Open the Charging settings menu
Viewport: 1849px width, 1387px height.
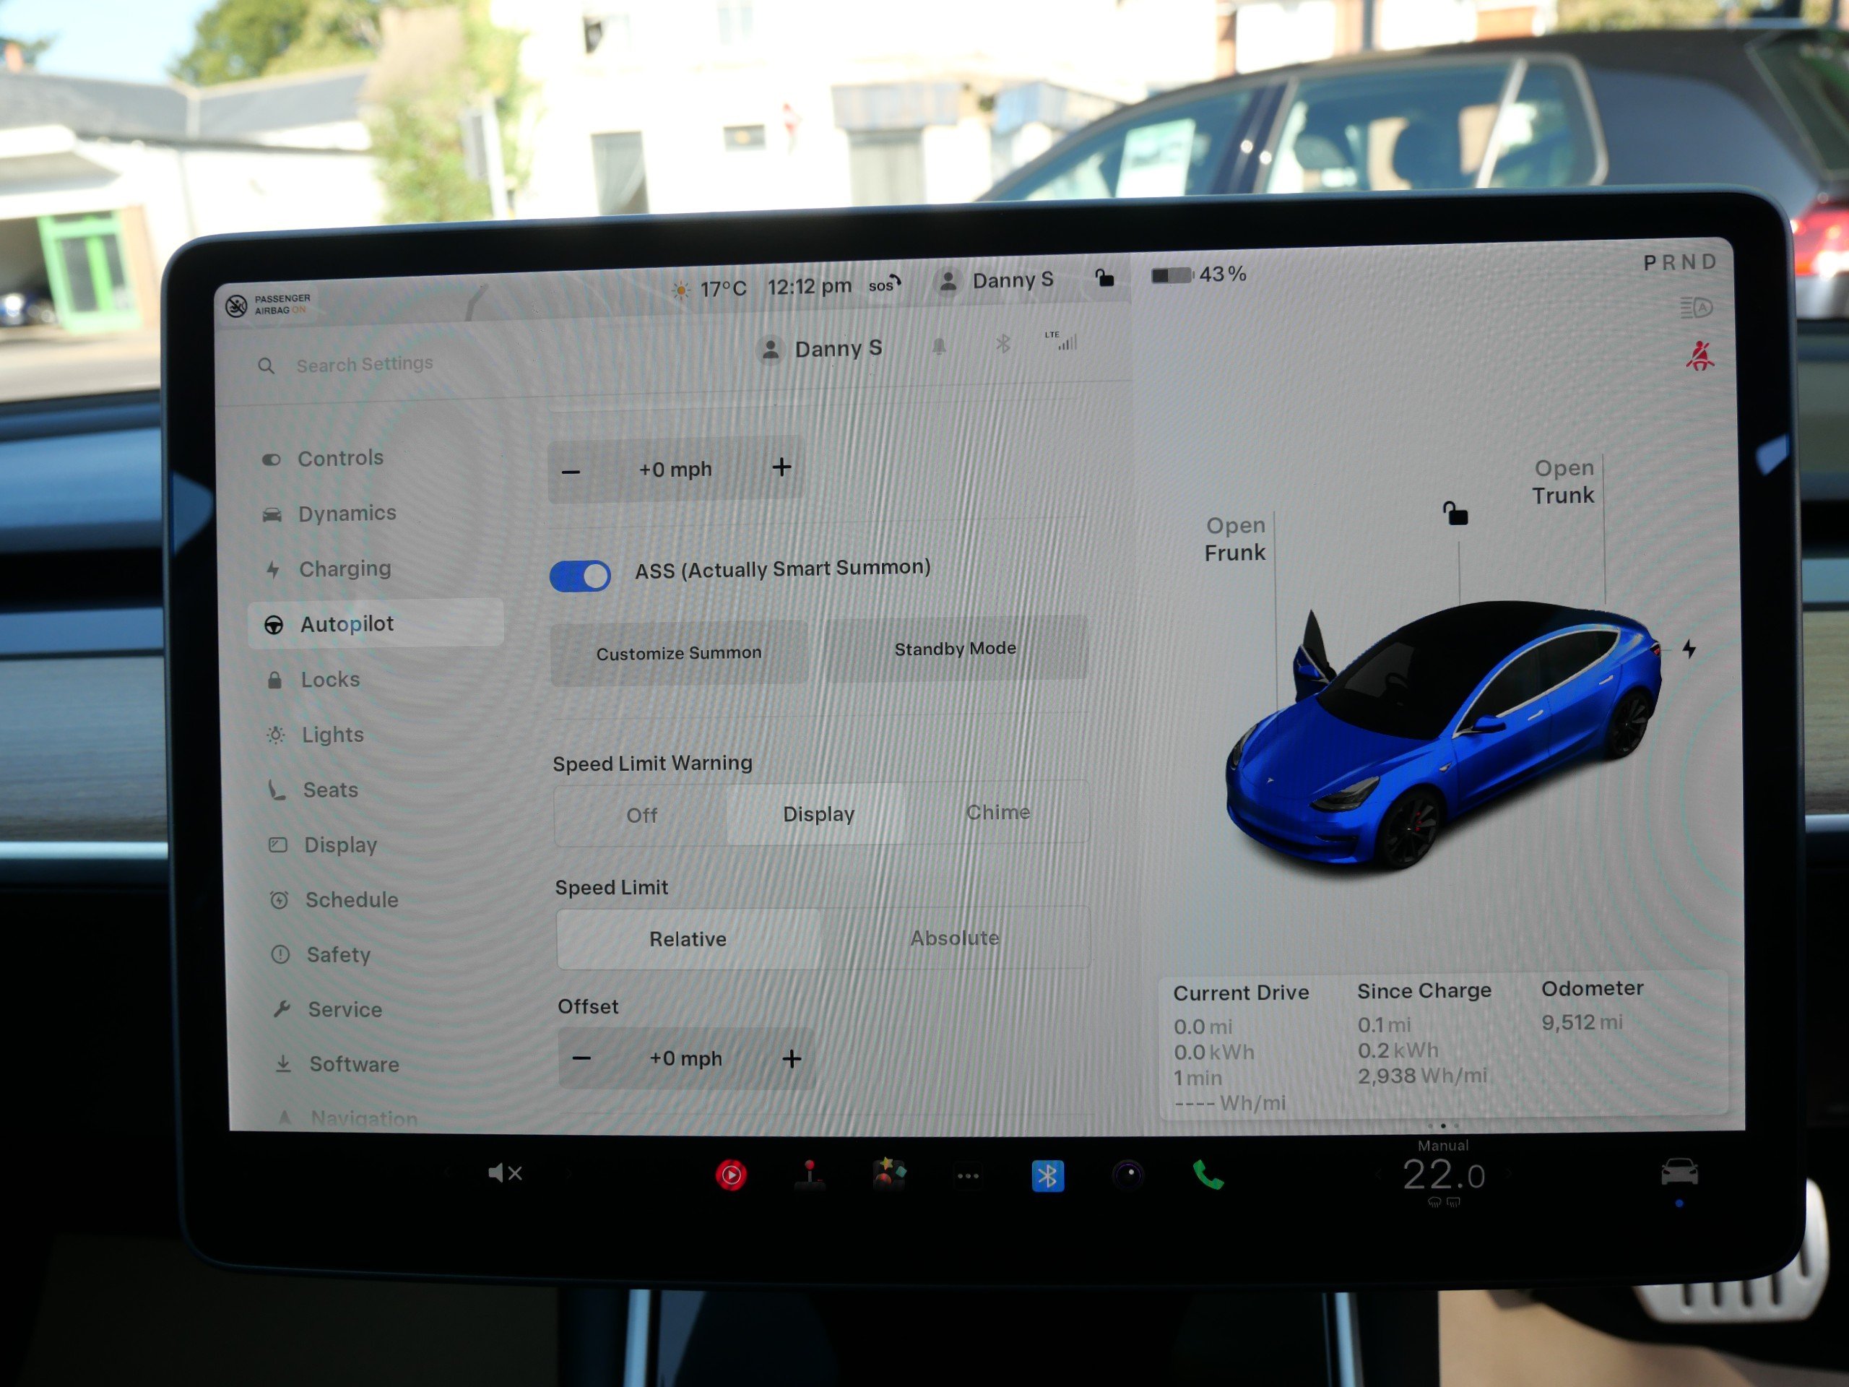click(345, 569)
